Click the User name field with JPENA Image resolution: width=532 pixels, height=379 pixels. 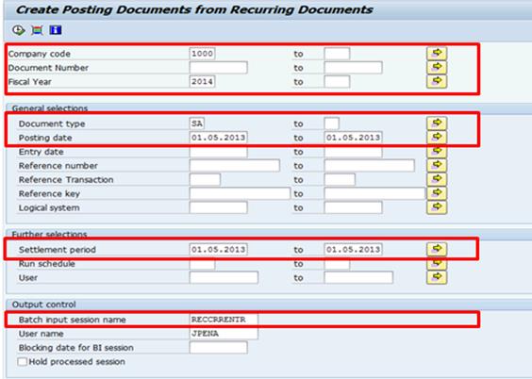pyautogui.click(x=224, y=334)
